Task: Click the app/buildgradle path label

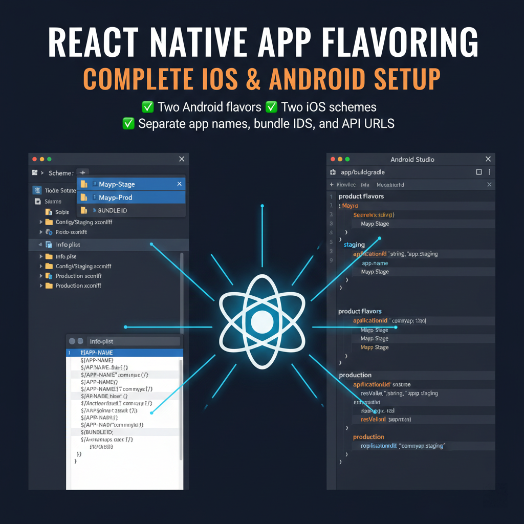Action: point(363,172)
